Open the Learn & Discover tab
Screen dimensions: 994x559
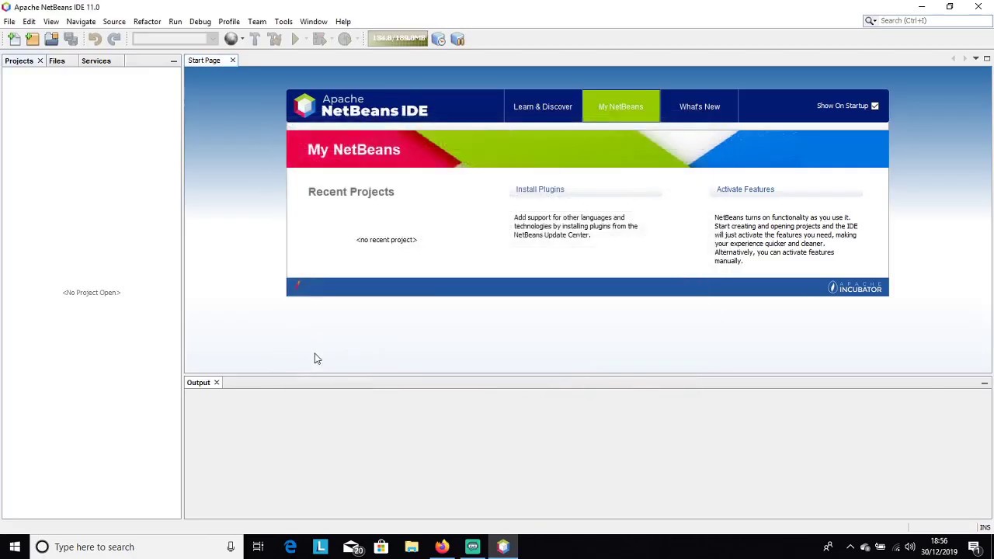tap(543, 106)
